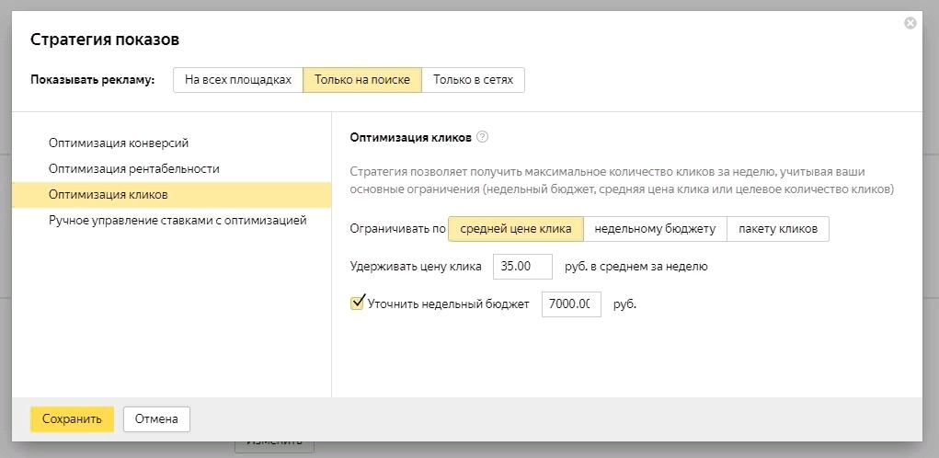Viewport: 939px width, 458px height.
Task: Select На всех площадках placement option
Action: point(238,80)
